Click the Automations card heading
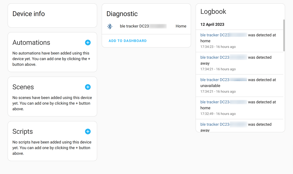This screenshot has height=174, width=293. 31,43
